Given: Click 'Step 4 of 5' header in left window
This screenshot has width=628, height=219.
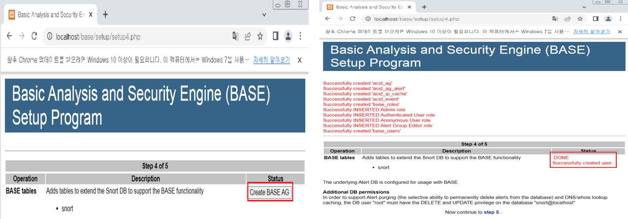Looking at the screenshot, I should tap(155, 166).
